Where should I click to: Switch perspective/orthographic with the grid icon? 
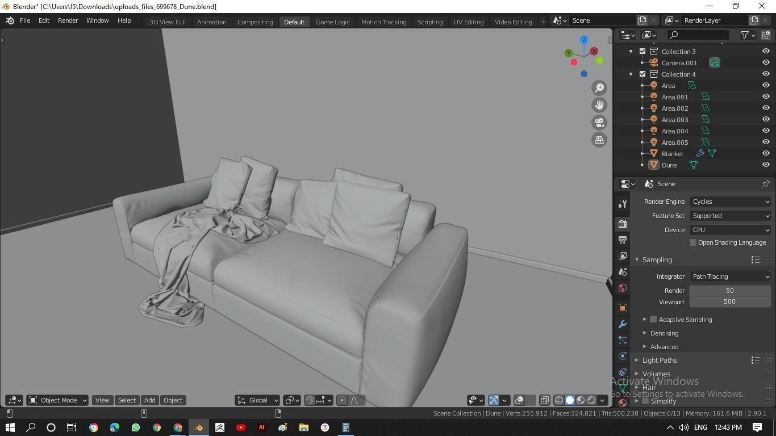pyautogui.click(x=599, y=140)
